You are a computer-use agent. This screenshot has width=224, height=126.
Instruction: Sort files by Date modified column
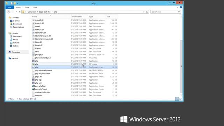coord(79,16)
